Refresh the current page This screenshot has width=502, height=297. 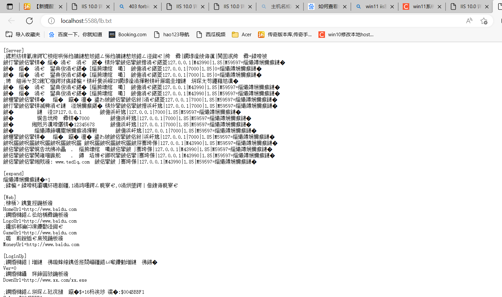pyautogui.click(x=29, y=21)
